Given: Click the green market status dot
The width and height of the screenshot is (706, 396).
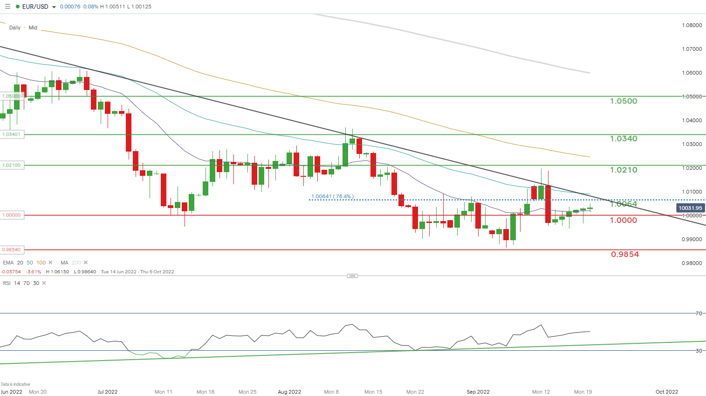Looking at the screenshot, I should click(x=18, y=7).
